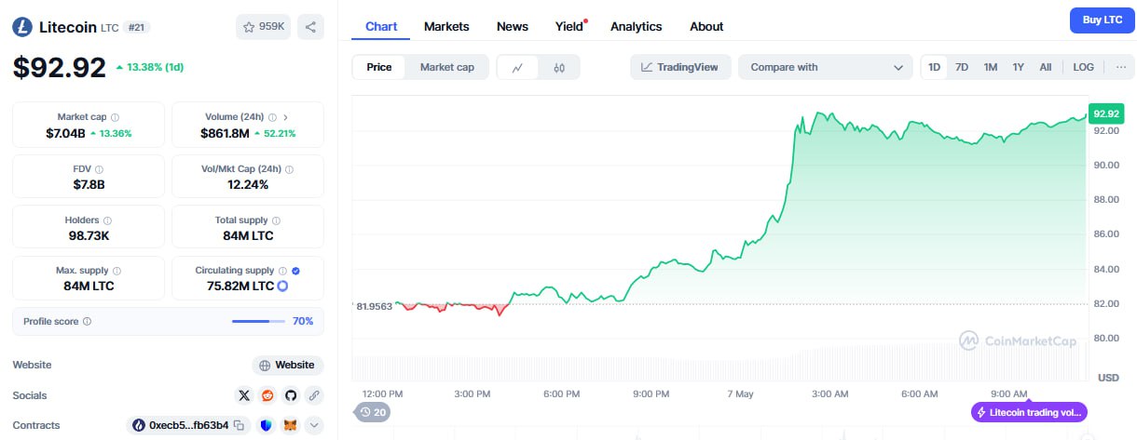
Task: Toggle LOG scale on chart
Action: tap(1083, 67)
